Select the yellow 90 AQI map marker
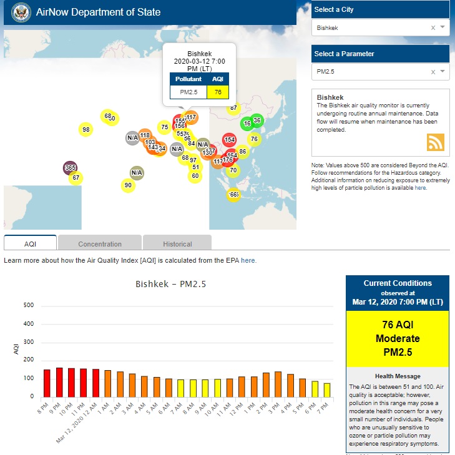The image size is (455, 455). (128, 185)
